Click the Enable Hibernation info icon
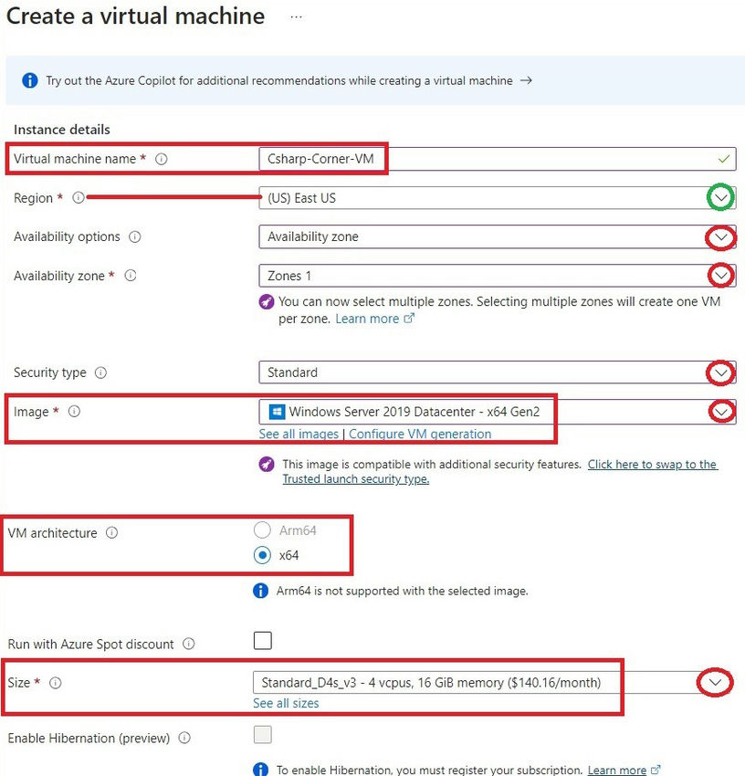Image resolution: width=745 pixels, height=776 pixels. point(184,738)
